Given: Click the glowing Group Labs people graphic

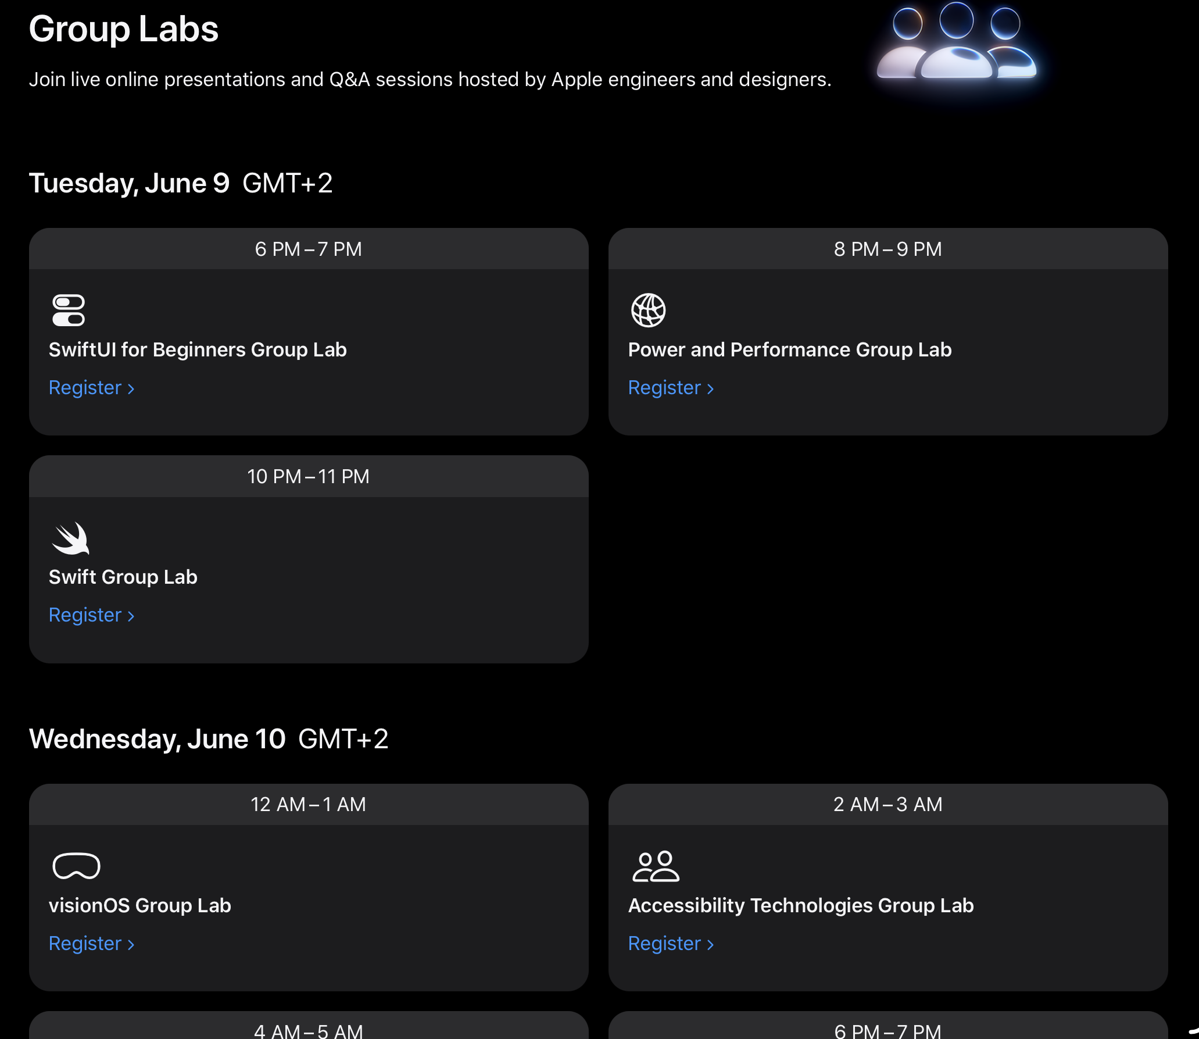Looking at the screenshot, I should click(957, 42).
